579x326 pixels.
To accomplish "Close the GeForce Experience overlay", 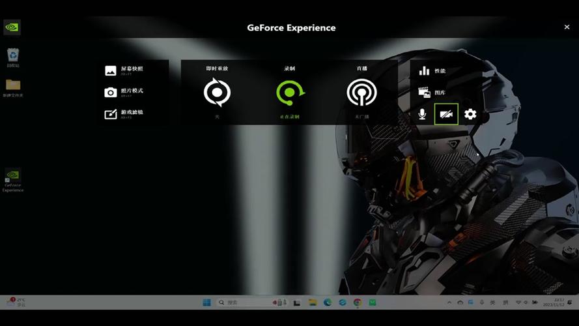I will click(x=567, y=27).
